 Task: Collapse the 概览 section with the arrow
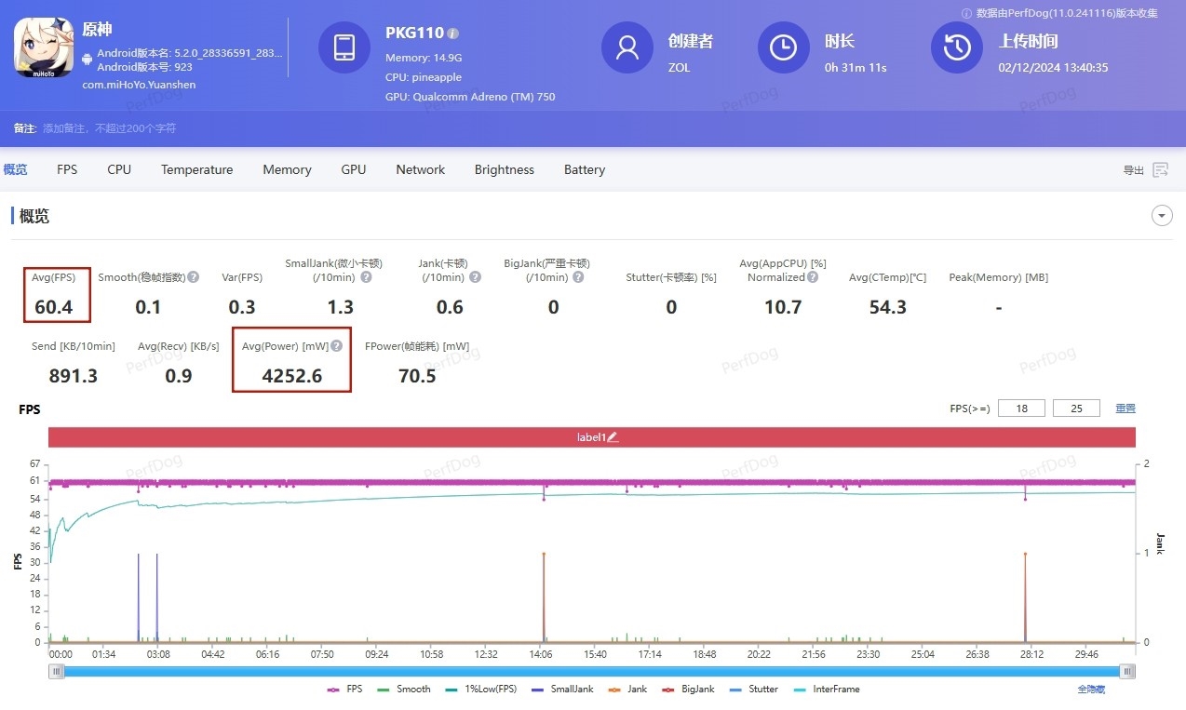pos(1162,216)
